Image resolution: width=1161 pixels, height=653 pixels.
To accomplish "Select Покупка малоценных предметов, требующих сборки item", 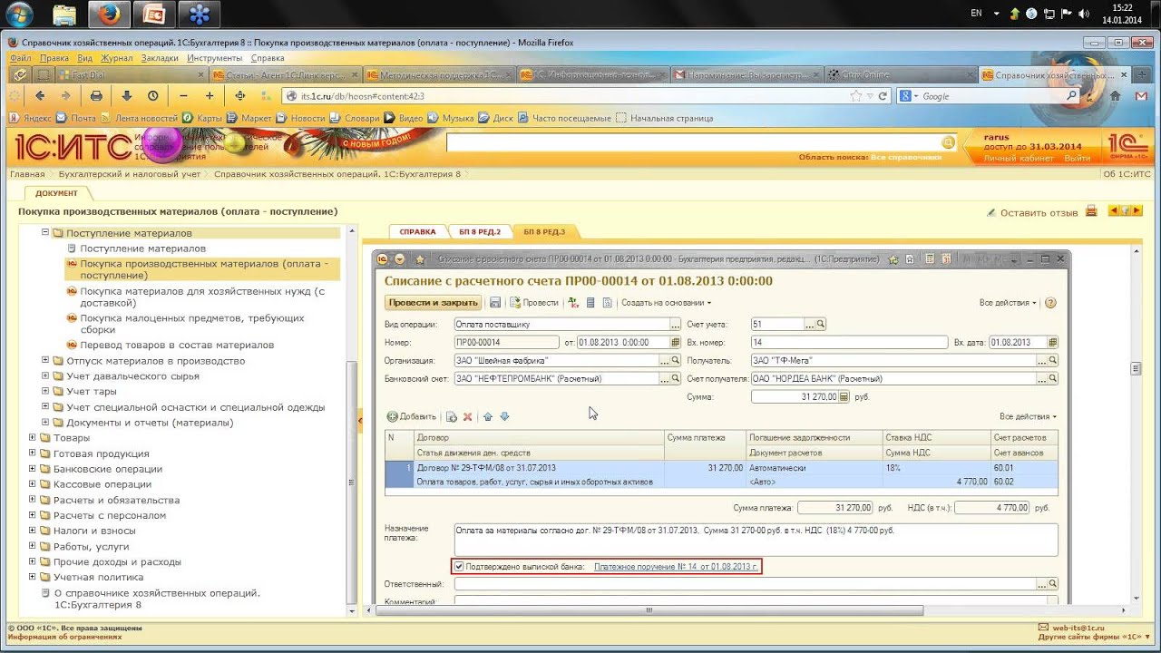I will (191, 325).
